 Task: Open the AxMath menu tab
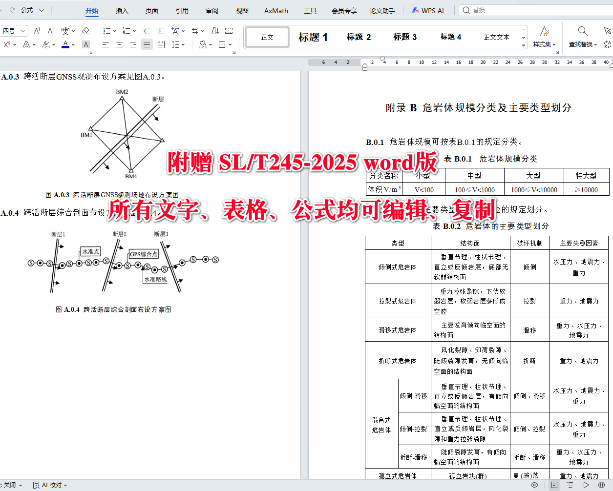pyautogui.click(x=275, y=10)
